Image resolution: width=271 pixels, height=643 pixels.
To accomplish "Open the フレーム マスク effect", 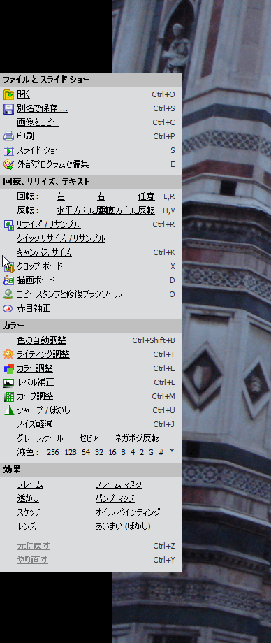I will coord(119,485).
